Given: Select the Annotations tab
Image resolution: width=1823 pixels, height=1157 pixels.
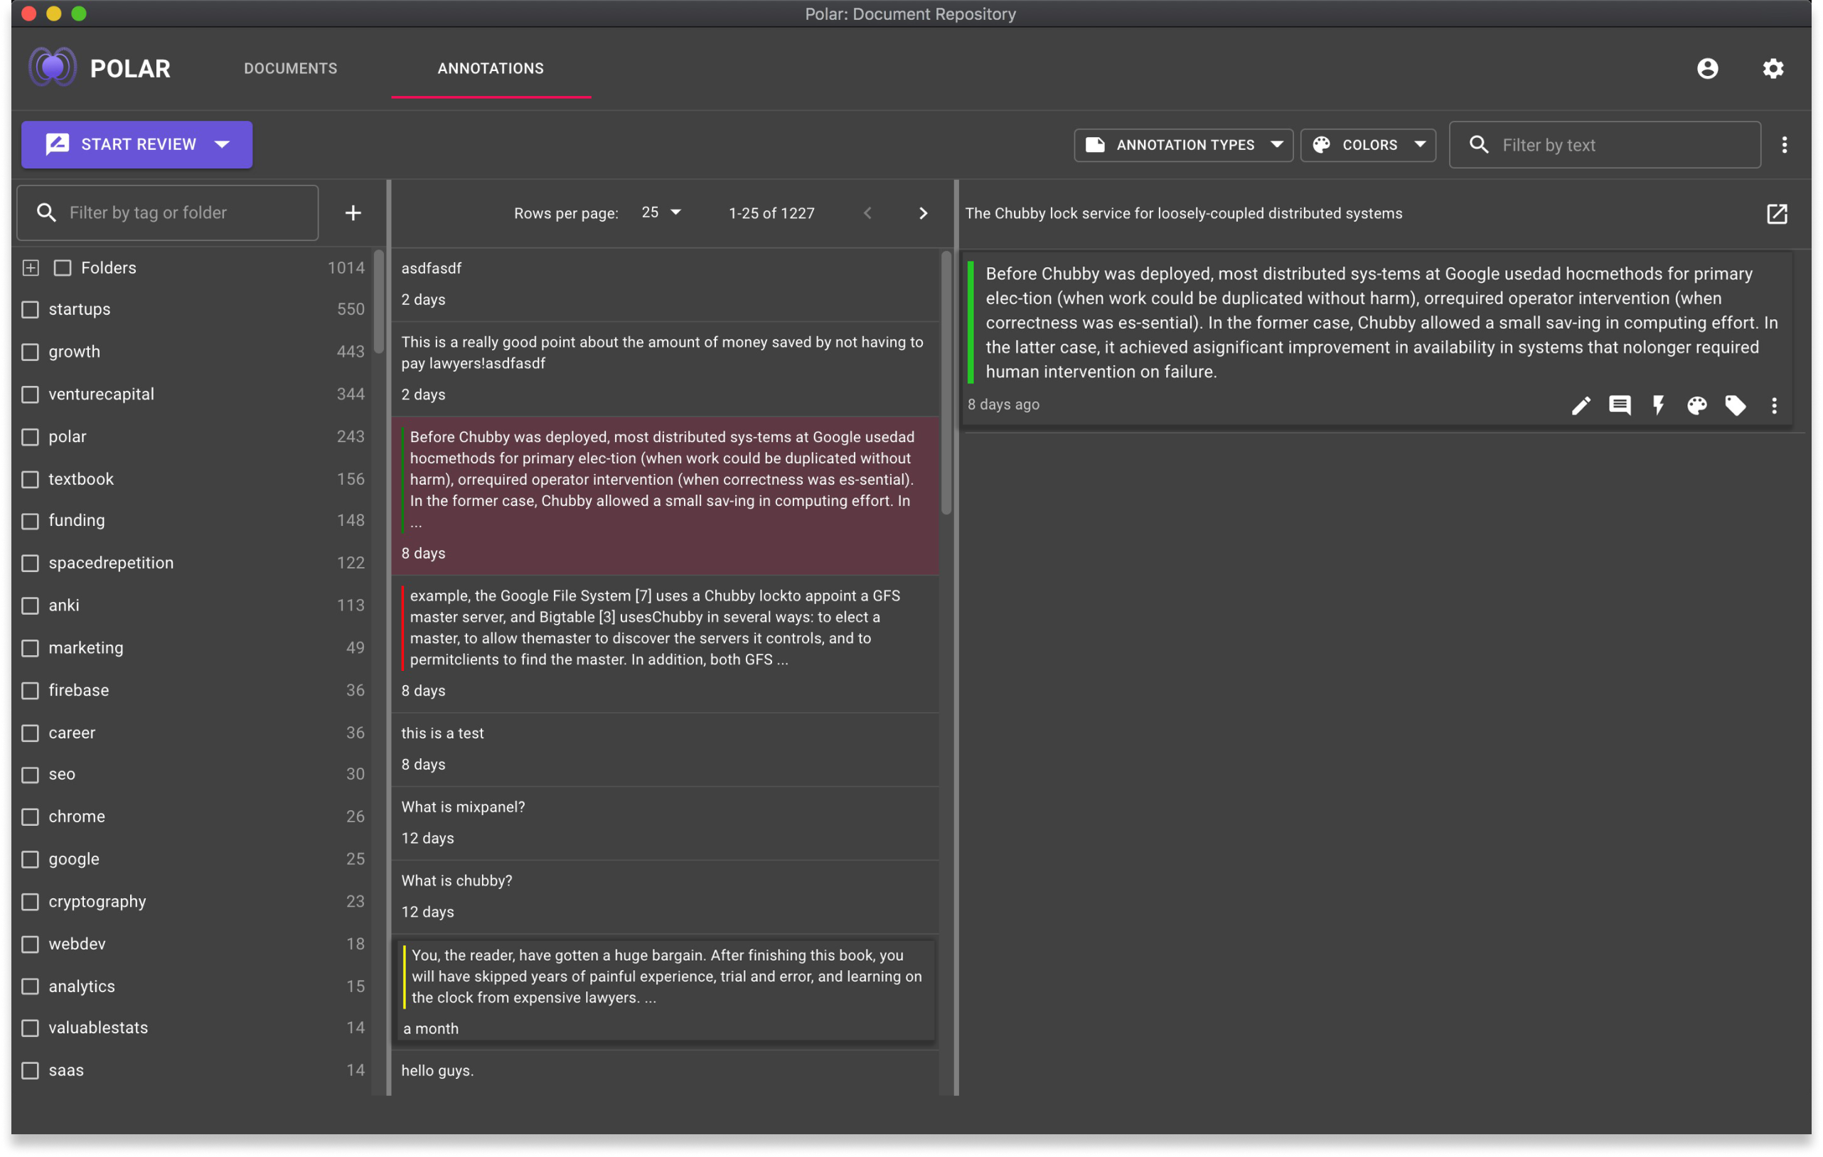Looking at the screenshot, I should coord(489,68).
